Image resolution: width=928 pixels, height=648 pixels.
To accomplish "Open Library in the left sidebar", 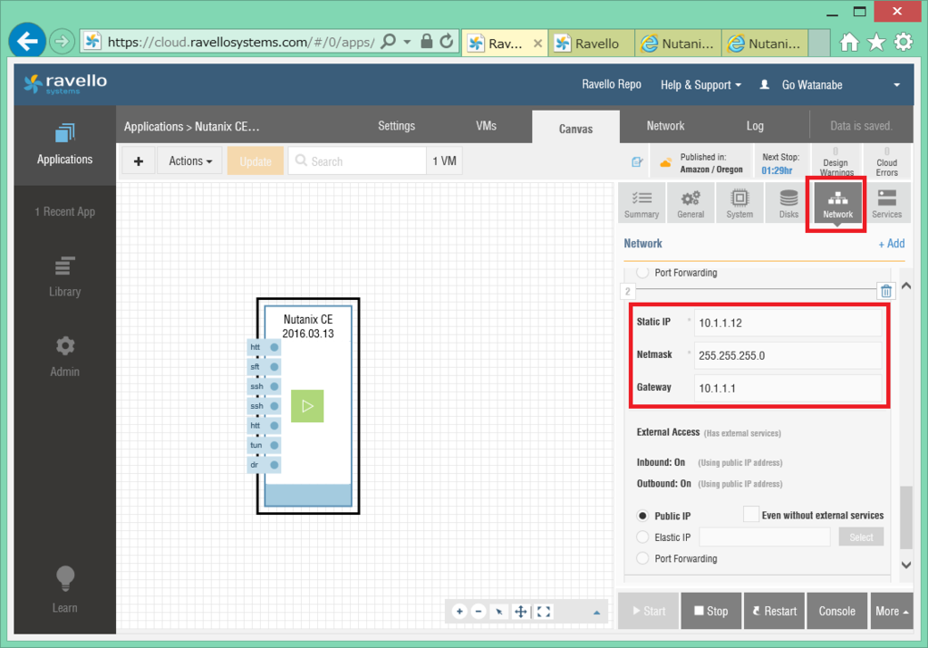I will [65, 277].
